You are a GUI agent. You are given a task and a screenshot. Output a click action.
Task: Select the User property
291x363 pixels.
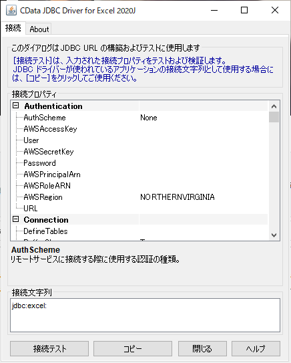(31, 140)
